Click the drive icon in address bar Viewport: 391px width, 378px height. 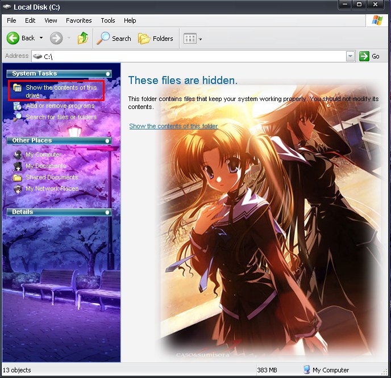pyautogui.click(x=38, y=57)
